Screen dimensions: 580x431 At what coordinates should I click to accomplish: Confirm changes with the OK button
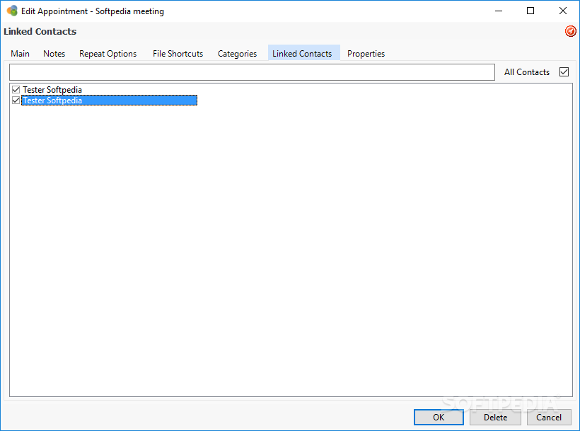(439, 418)
